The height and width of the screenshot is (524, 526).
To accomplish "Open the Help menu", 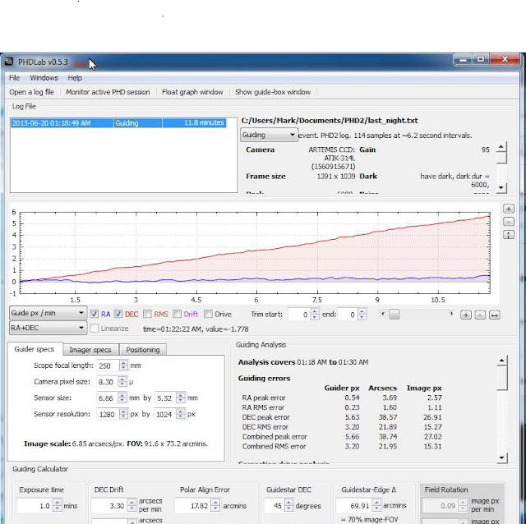I will [x=75, y=78].
